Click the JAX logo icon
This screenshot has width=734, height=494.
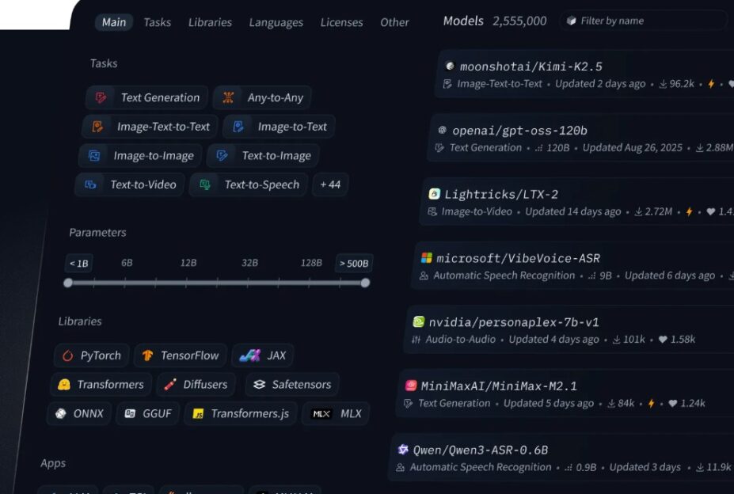tap(250, 355)
